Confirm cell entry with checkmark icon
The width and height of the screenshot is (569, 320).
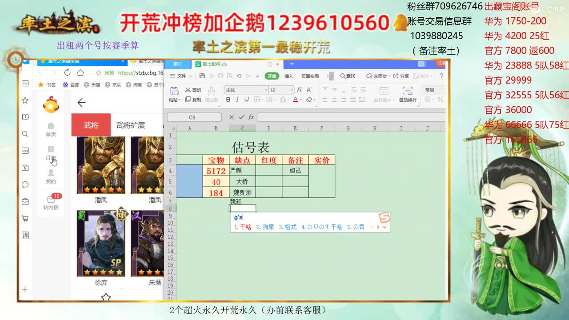(x=241, y=117)
